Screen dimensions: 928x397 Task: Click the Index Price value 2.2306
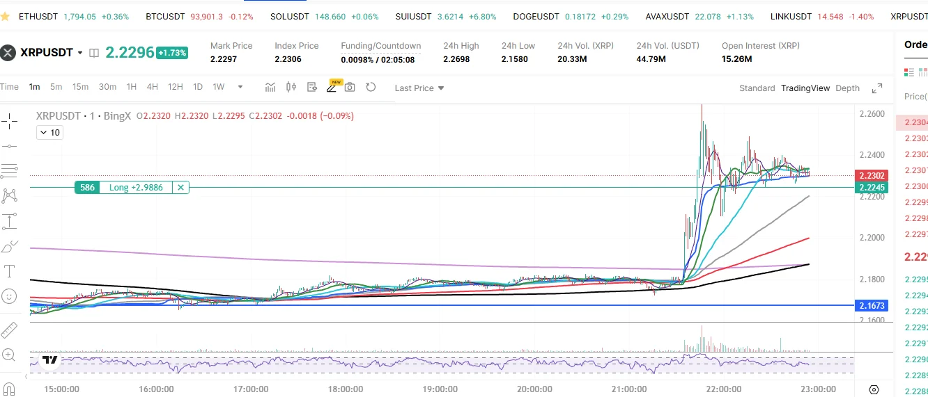[288, 59]
